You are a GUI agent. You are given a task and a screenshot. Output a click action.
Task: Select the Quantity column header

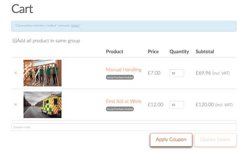pyautogui.click(x=179, y=52)
